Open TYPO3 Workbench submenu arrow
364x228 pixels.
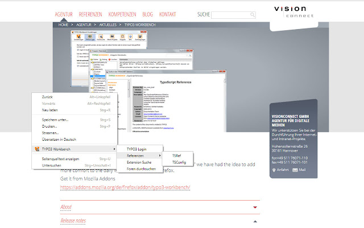pos(114,149)
